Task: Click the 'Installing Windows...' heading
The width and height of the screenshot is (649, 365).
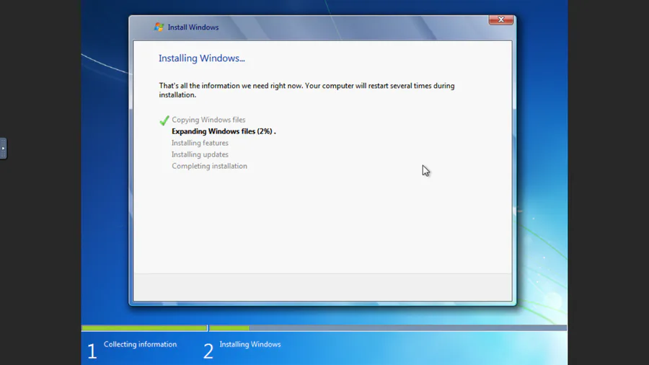Action: pyautogui.click(x=202, y=58)
